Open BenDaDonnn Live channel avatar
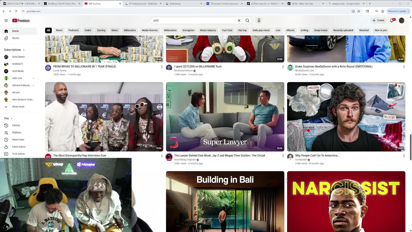 290,68
